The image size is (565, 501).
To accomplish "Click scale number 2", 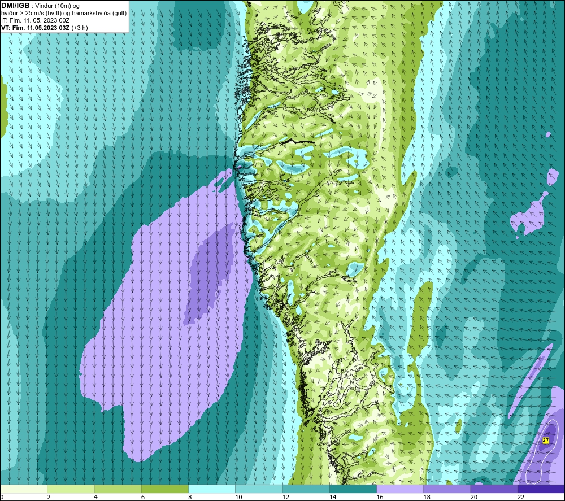I will click(x=49, y=497).
